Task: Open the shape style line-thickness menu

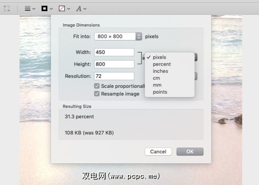Action: pos(30,8)
